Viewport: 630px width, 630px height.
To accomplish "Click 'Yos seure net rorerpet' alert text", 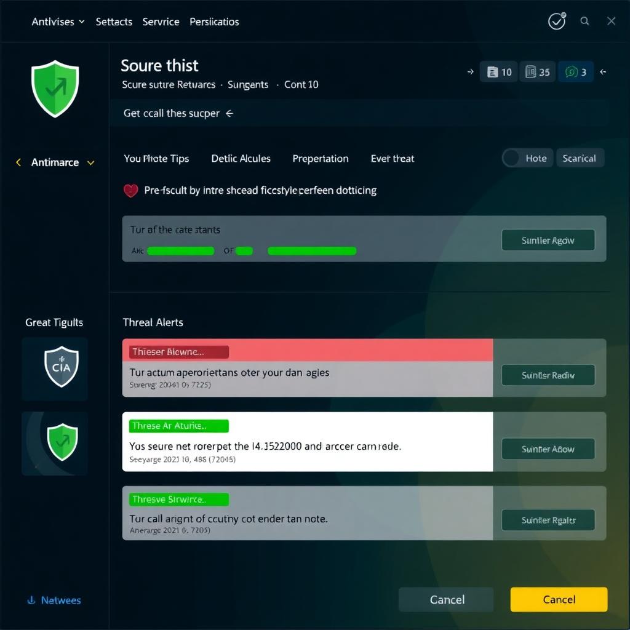I will [x=265, y=446].
